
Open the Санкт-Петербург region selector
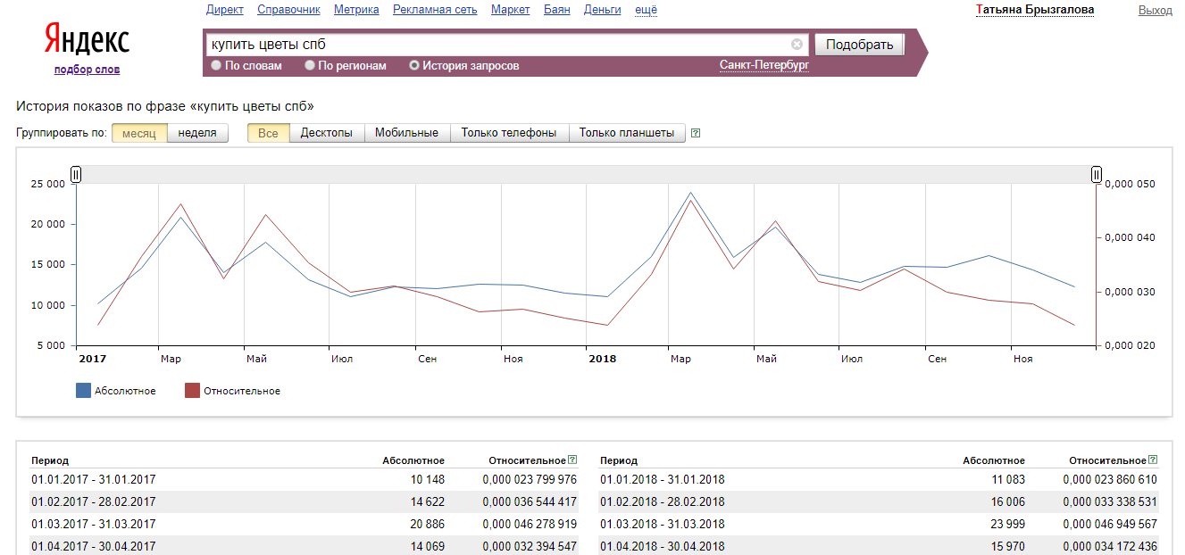[764, 65]
